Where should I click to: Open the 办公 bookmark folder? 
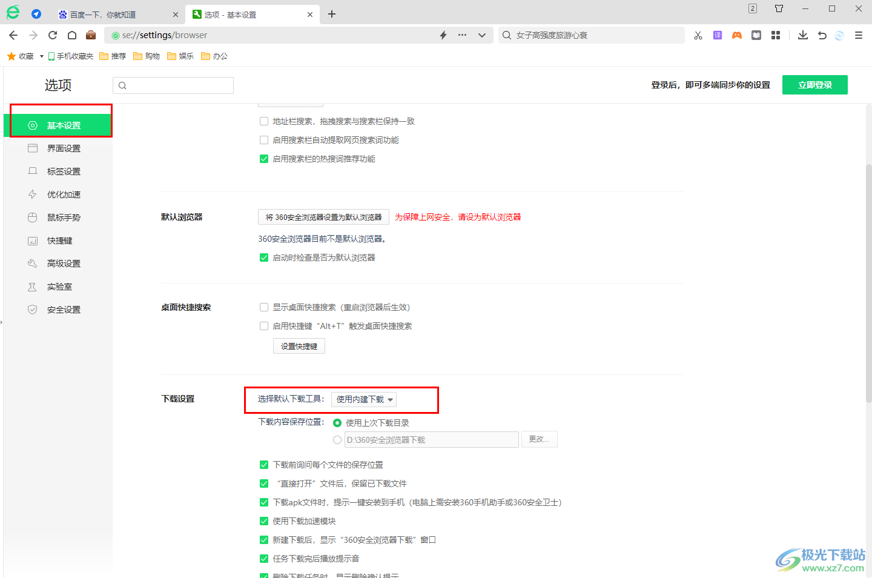pos(214,56)
